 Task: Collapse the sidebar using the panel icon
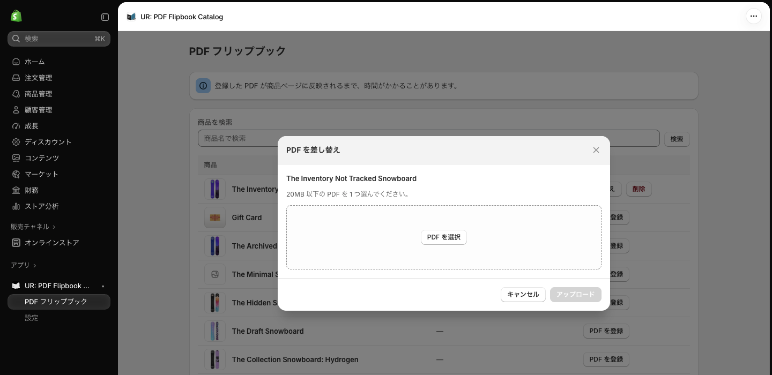(105, 17)
